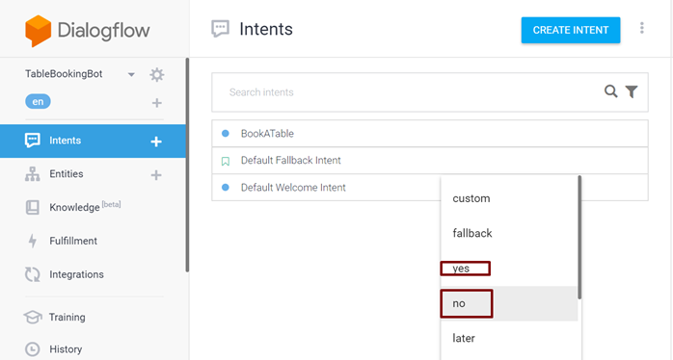Screen dimensions: 673x360
Task: Click the Search intents input field
Action: pyautogui.click(x=408, y=92)
